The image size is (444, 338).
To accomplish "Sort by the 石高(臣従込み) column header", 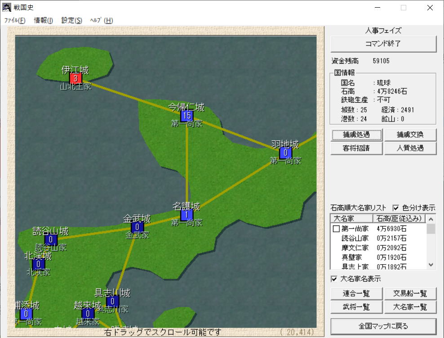I will coord(399,219).
